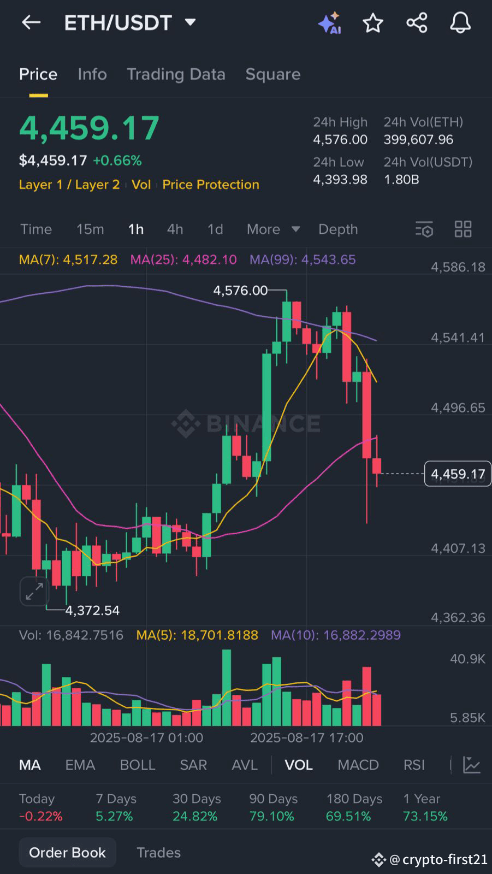Open price alerts bell icon
This screenshot has height=874, width=492.
[460, 23]
